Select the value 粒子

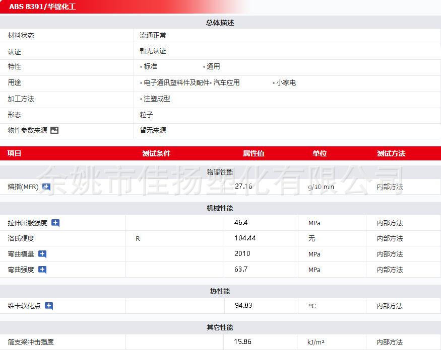pyautogui.click(x=146, y=115)
